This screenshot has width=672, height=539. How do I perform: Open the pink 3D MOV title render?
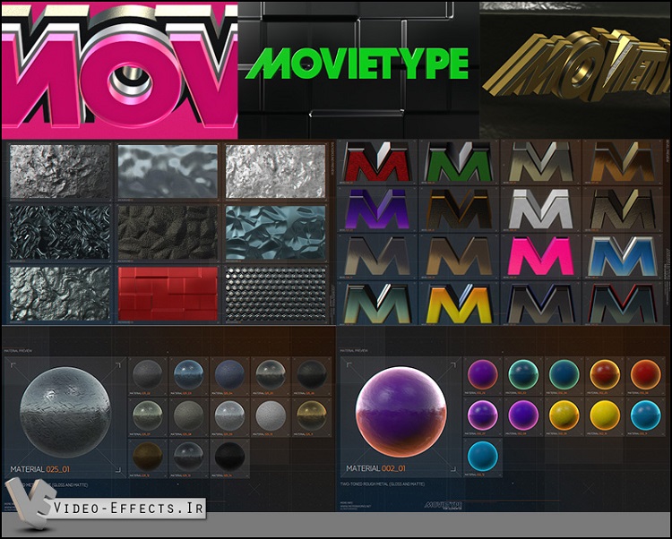pos(119,71)
